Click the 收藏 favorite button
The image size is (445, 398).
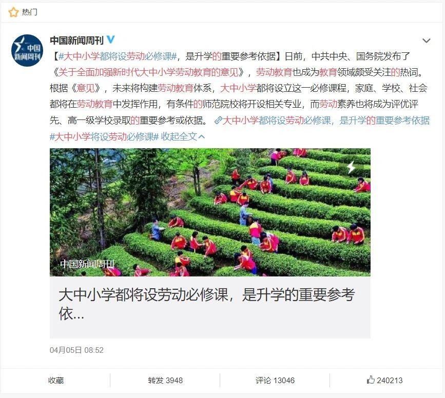tap(56, 380)
